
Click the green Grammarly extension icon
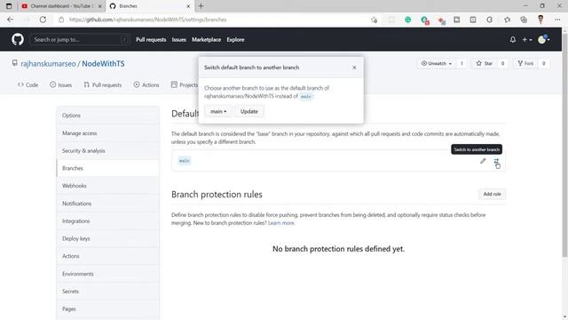(x=408, y=20)
